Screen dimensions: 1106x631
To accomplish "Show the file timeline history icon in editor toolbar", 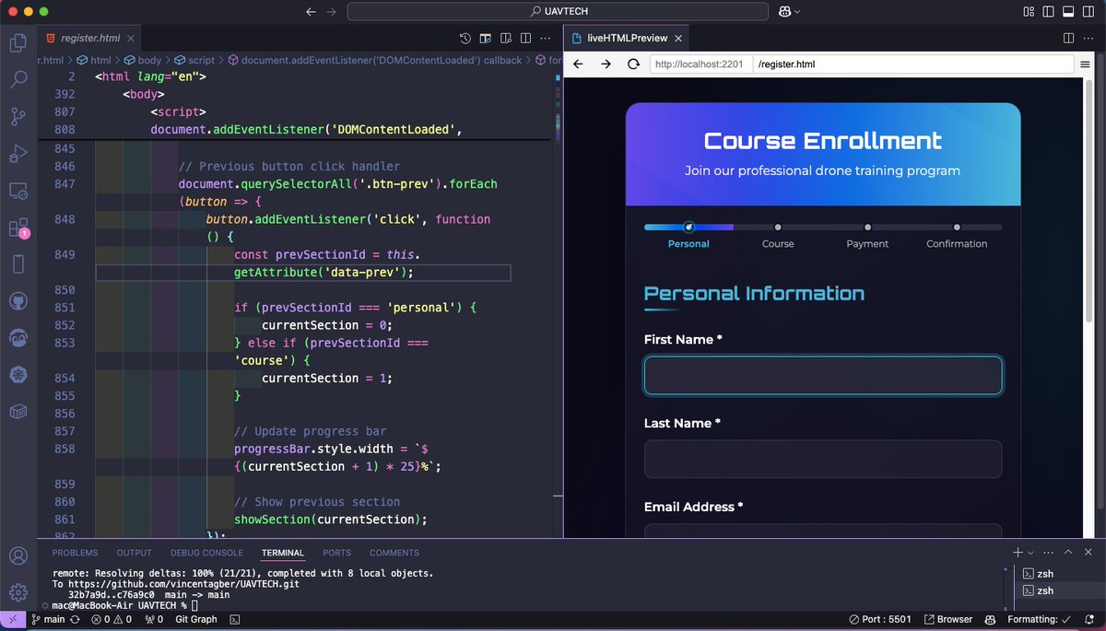I will [465, 39].
